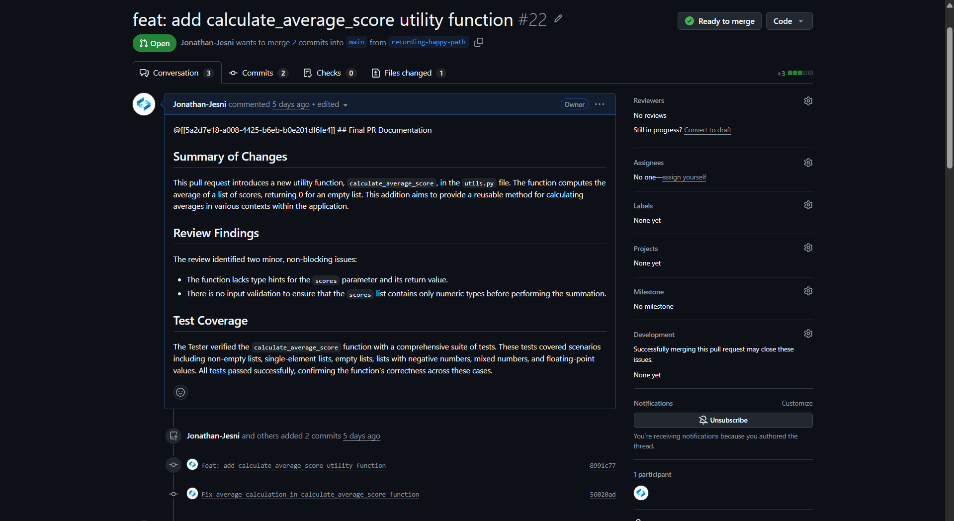The height and width of the screenshot is (521, 954).
Task: Click participant avatar in sidebar
Action: (641, 493)
